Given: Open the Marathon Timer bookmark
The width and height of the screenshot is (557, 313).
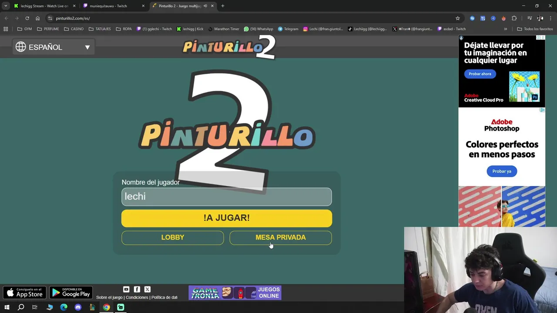Looking at the screenshot, I should click(x=224, y=29).
